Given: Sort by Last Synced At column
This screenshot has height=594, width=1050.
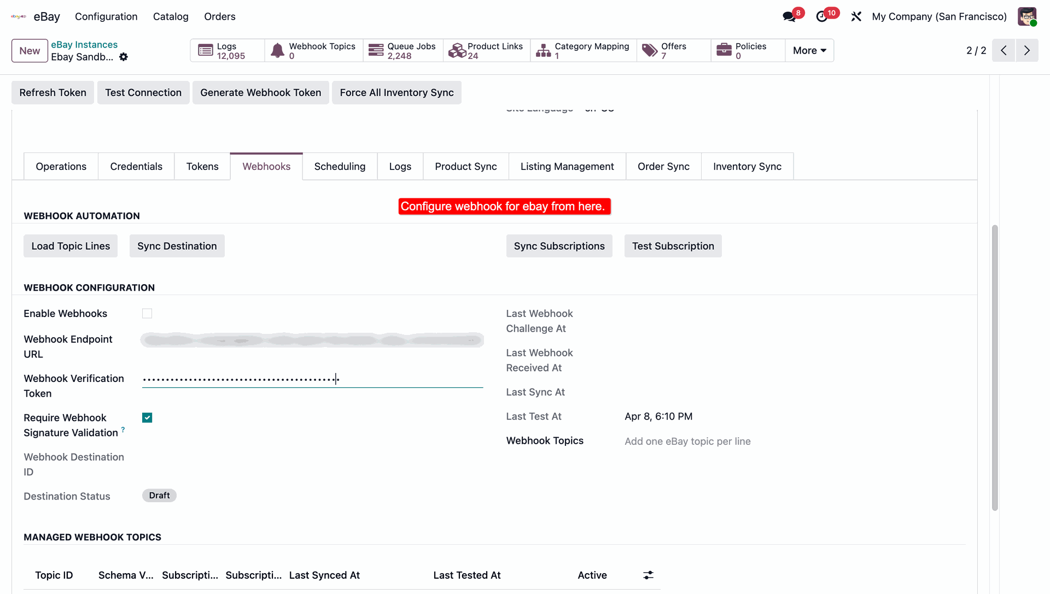Looking at the screenshot, I should click(324, 575).
